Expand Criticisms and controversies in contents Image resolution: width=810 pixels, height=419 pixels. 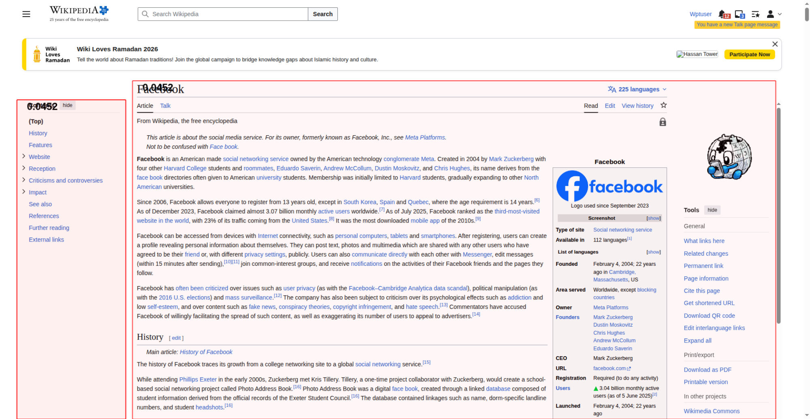tap(23, 180)
